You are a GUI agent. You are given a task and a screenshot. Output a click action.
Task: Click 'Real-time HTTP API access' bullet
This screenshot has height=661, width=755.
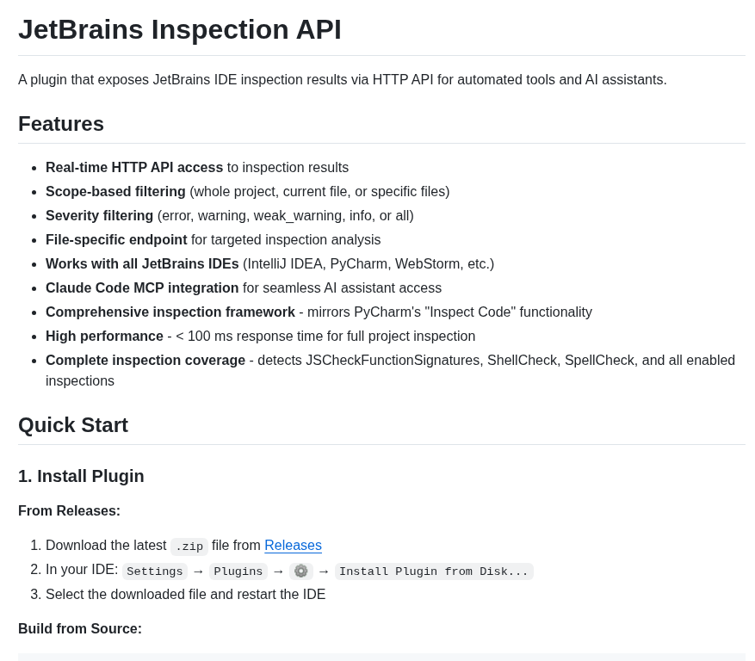(134, 167)
